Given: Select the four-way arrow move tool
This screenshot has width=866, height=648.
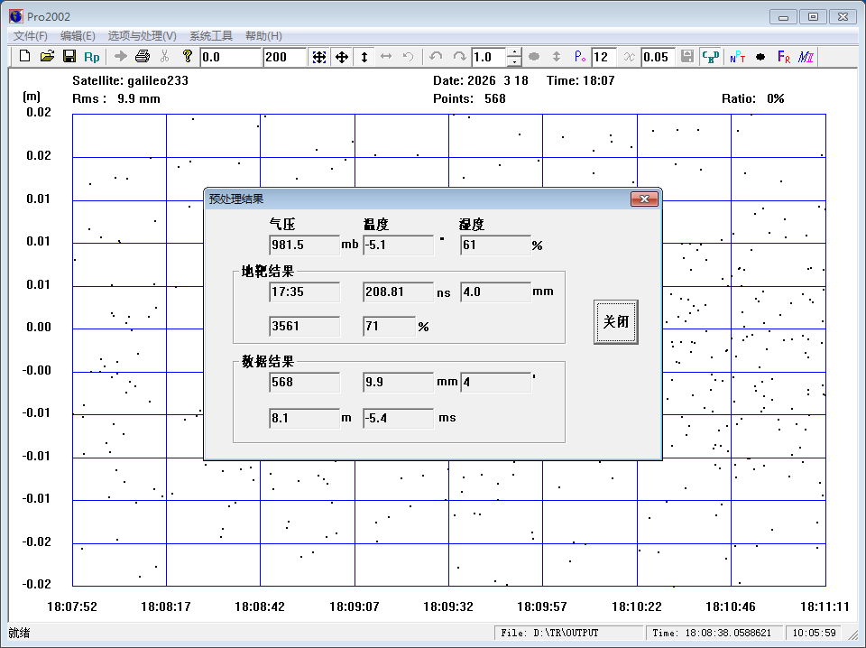Looking at the screenshot, I should [x=342, y=57].
